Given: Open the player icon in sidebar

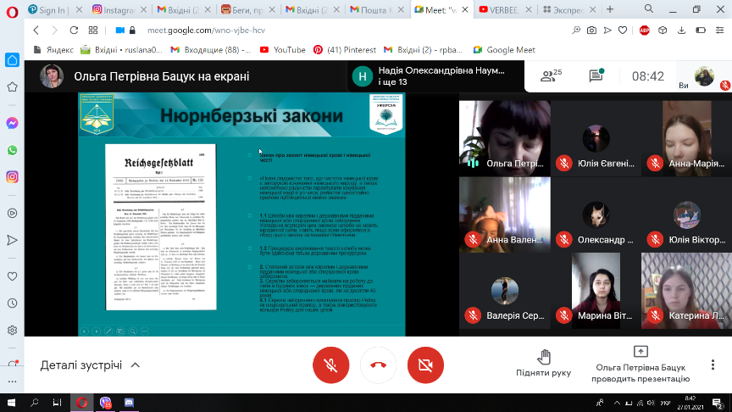Looking at the screenshot, I should pos(12,213).
